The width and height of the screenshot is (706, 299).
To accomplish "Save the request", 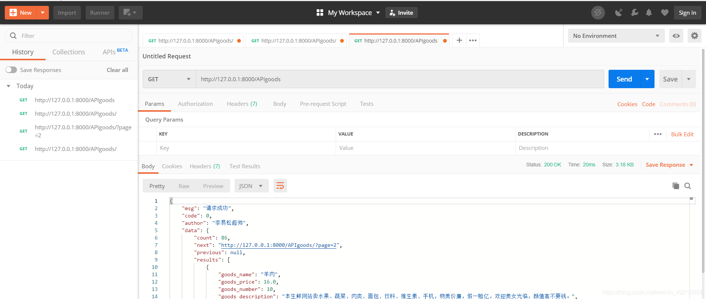I will click(670, 79).
